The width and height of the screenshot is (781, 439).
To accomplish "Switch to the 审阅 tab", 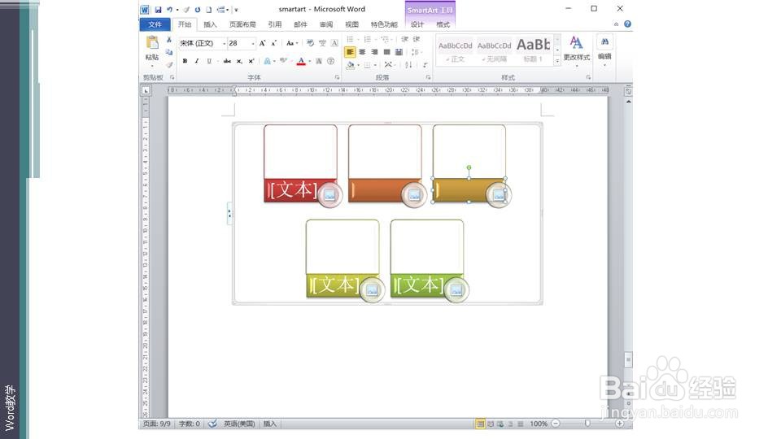I will point(326,24).
